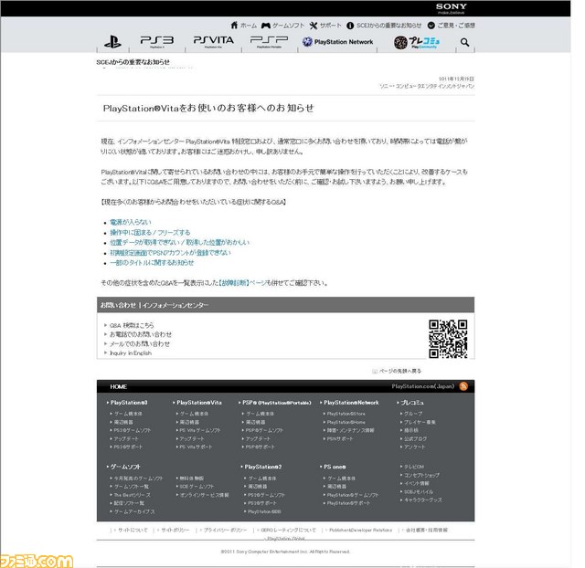Click the checkmark ご意見・ご感想 icon
Viewport: 585px width, 568px height.
[x=431, y=26]
